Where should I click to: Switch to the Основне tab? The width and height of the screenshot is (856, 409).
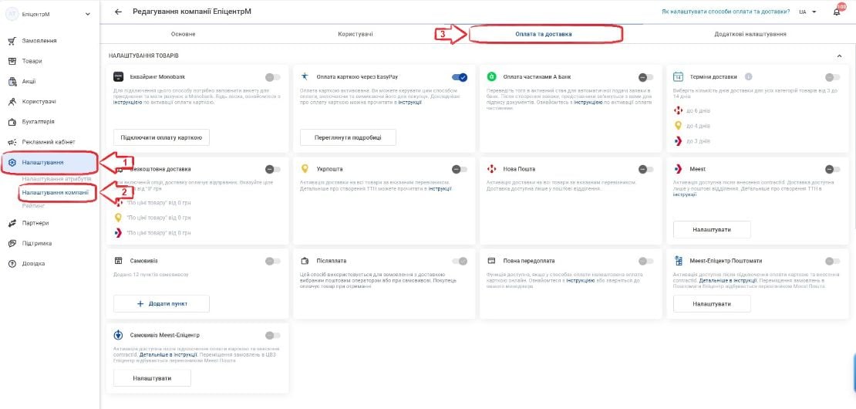[x=183, y=34]
